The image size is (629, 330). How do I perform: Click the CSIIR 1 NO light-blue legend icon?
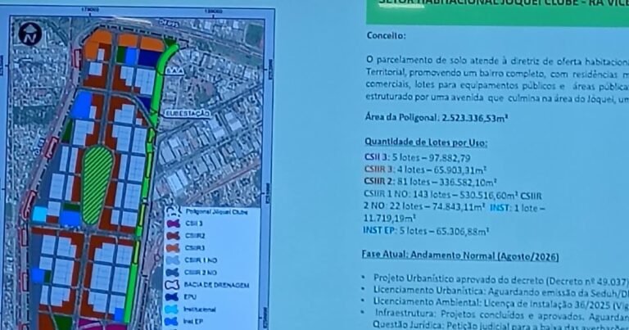pos(173,260)
